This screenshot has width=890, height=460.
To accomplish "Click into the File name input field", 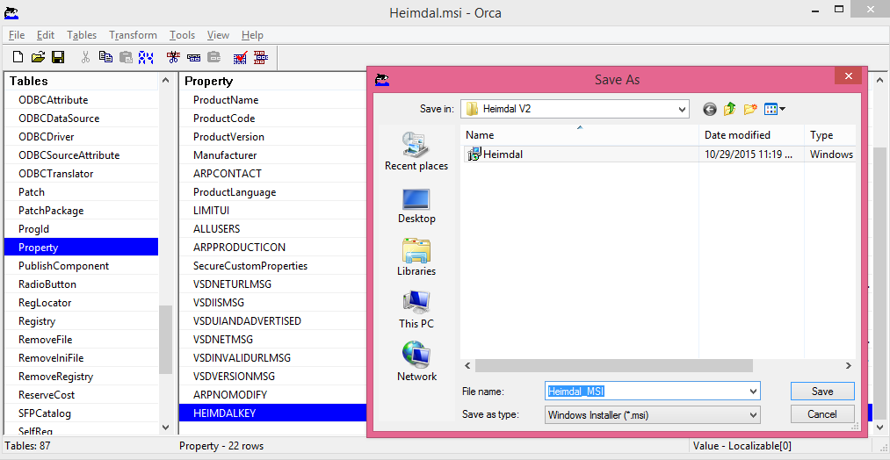I will pos(646,392).
